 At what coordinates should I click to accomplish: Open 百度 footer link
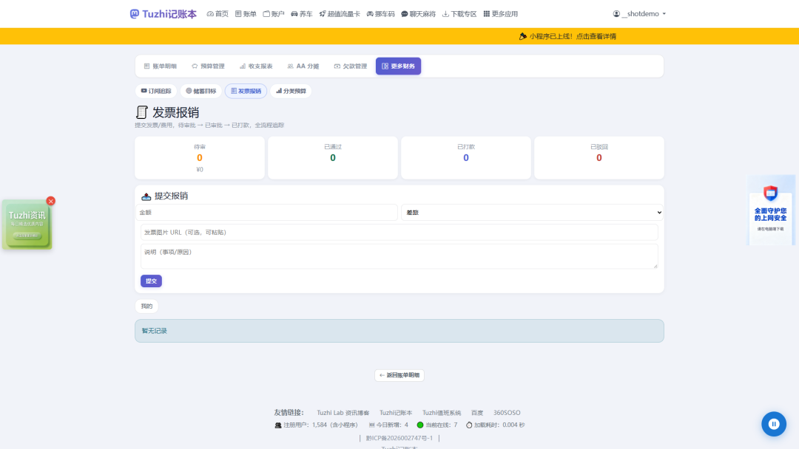(x=477, y=413)
